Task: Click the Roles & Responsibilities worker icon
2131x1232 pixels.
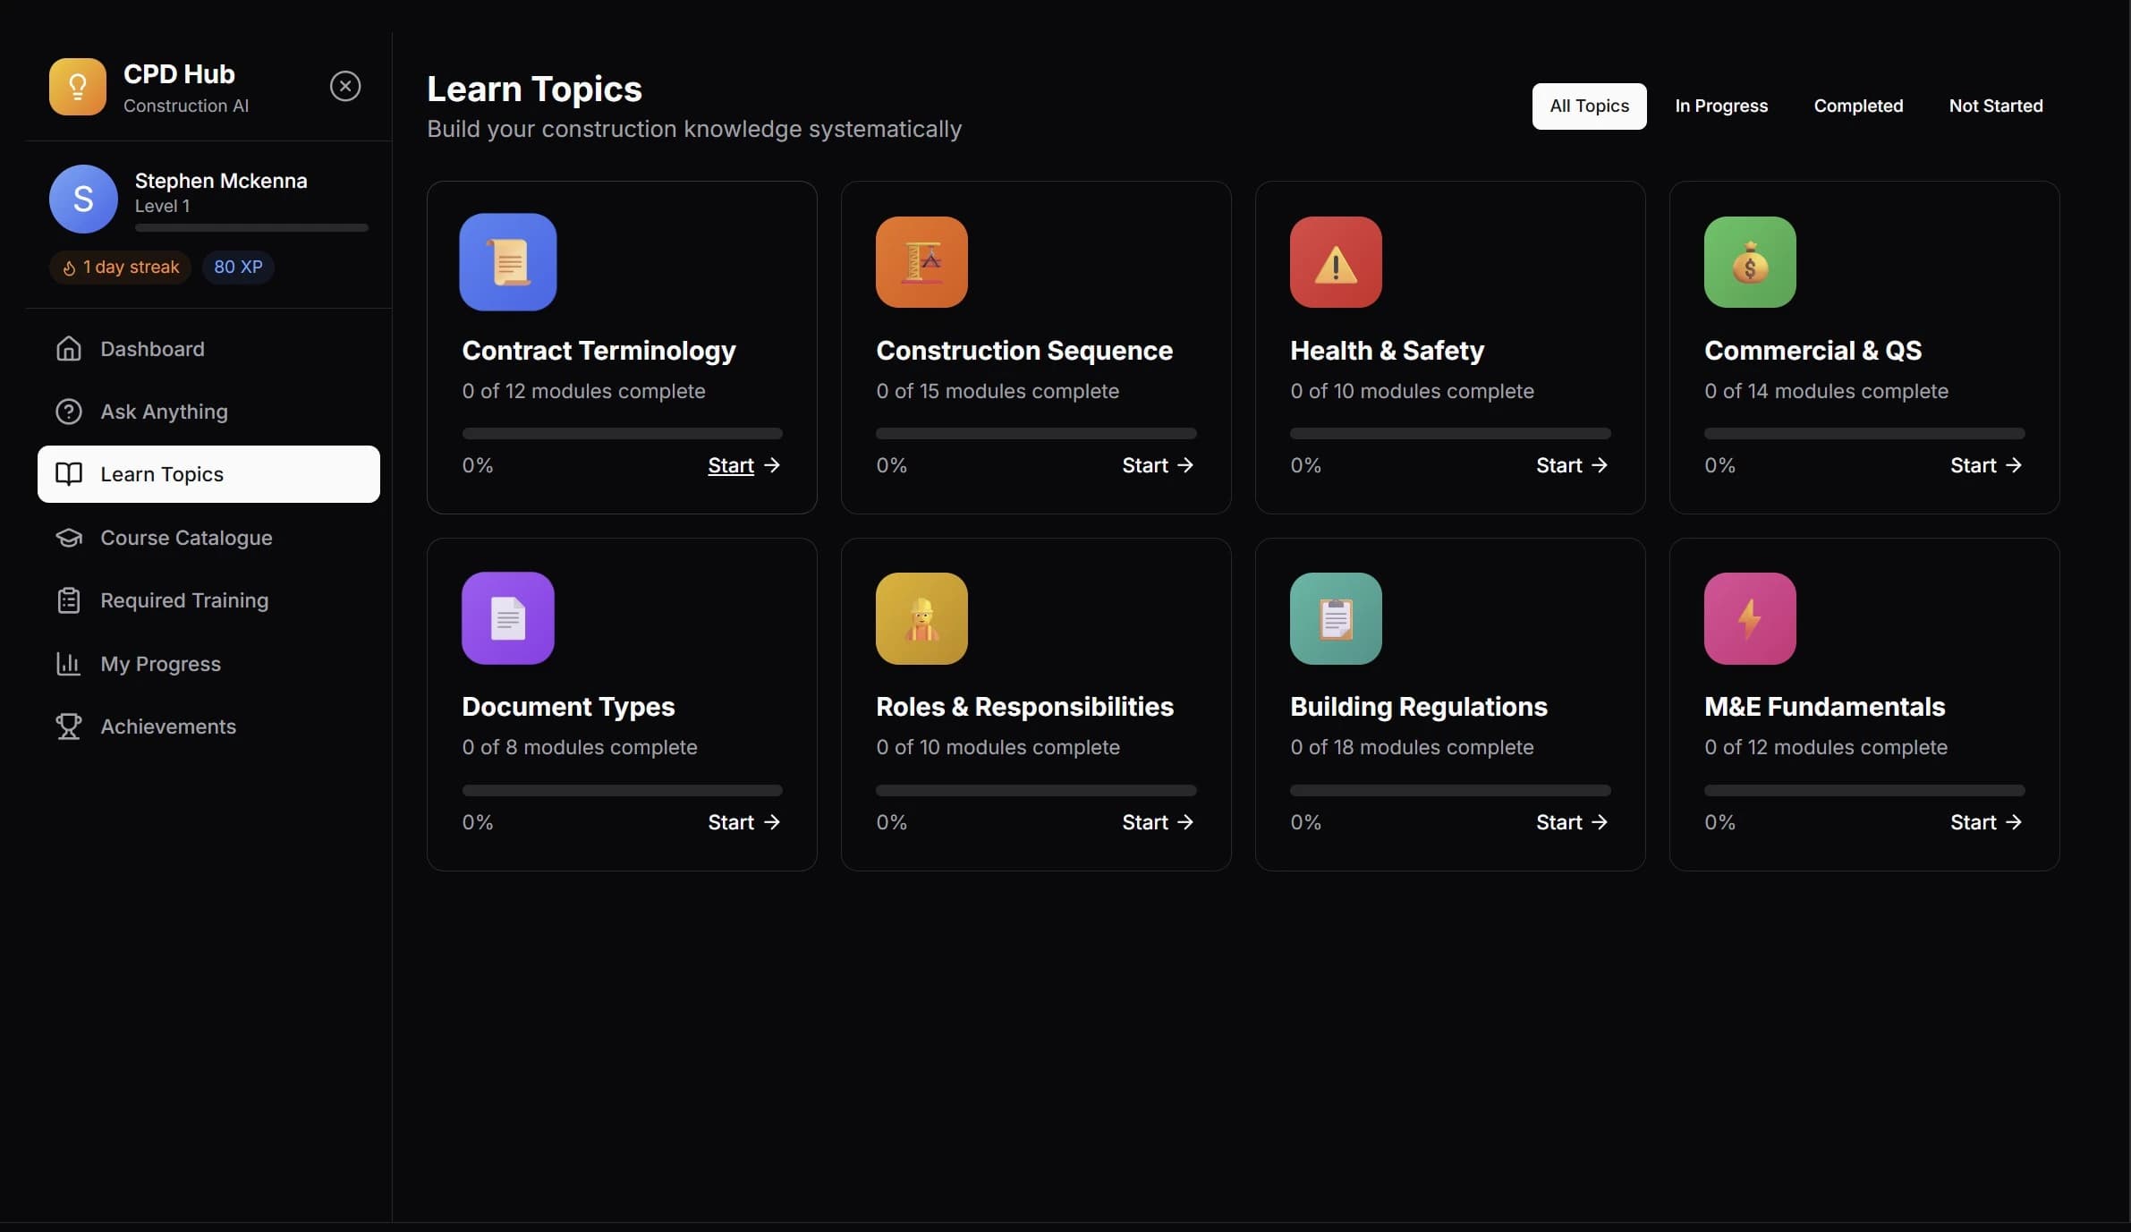Action: coord(921,618)
